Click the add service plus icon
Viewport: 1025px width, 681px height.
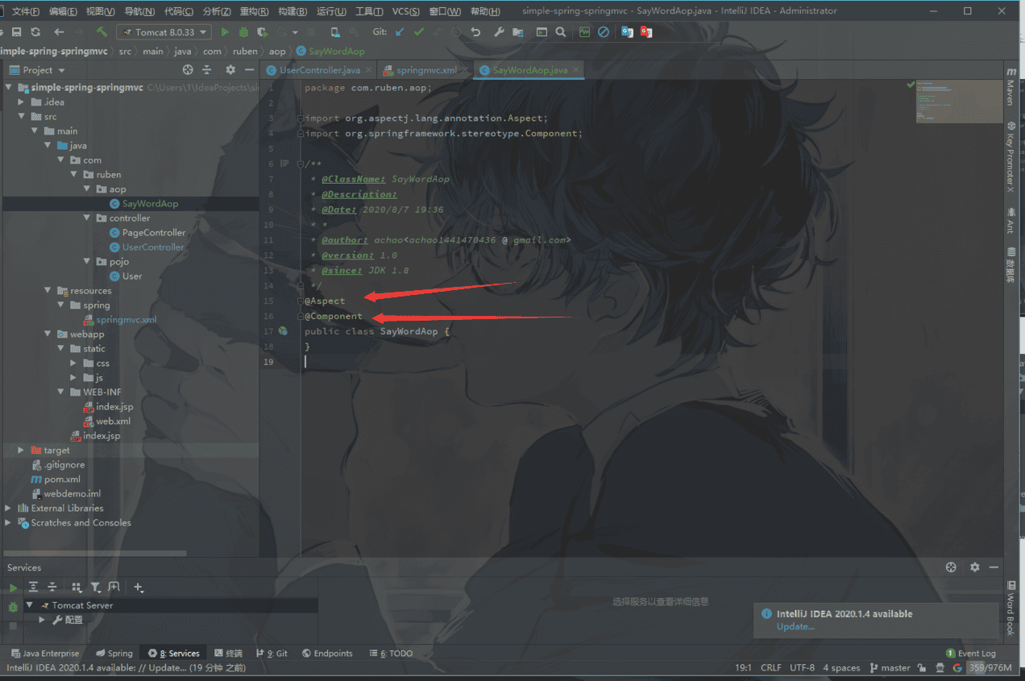tap(138, 588)
